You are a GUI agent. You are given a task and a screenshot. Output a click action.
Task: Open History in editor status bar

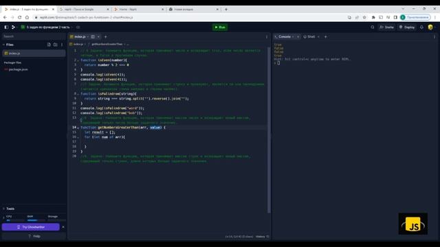[262, 237]
